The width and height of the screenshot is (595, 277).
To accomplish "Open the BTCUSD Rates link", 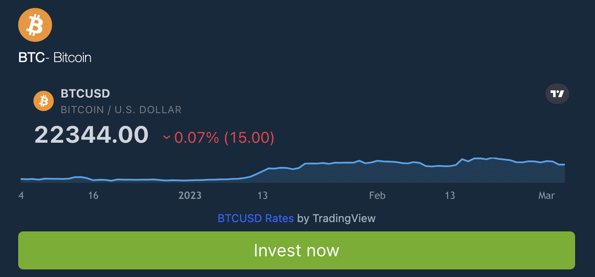I will [x=256, y=218].
